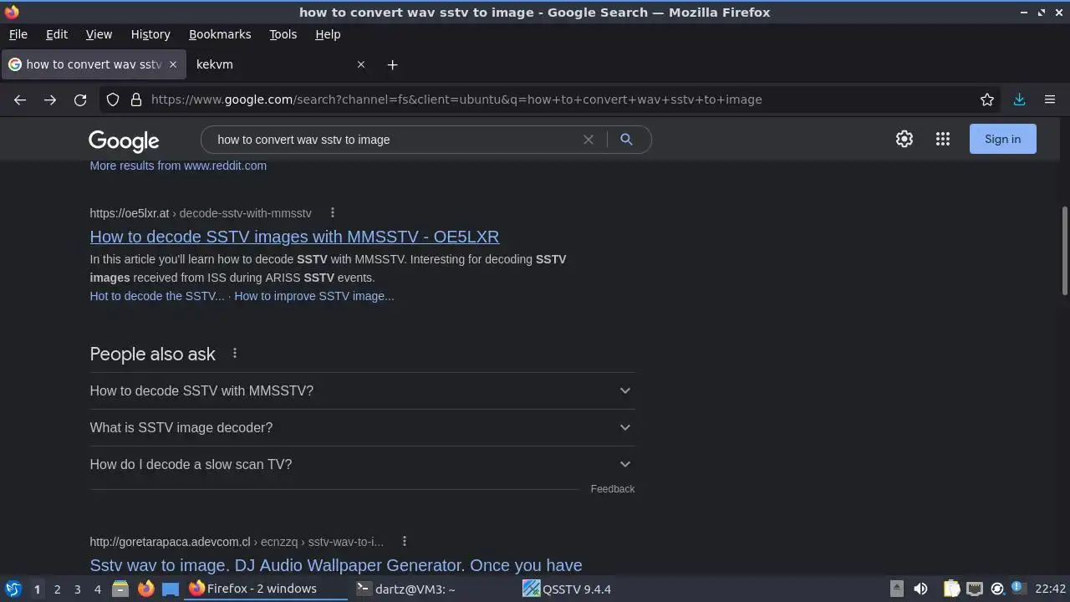Open the Tools menu
This screenshot has height=602, width=1070.
pos(283,34)
